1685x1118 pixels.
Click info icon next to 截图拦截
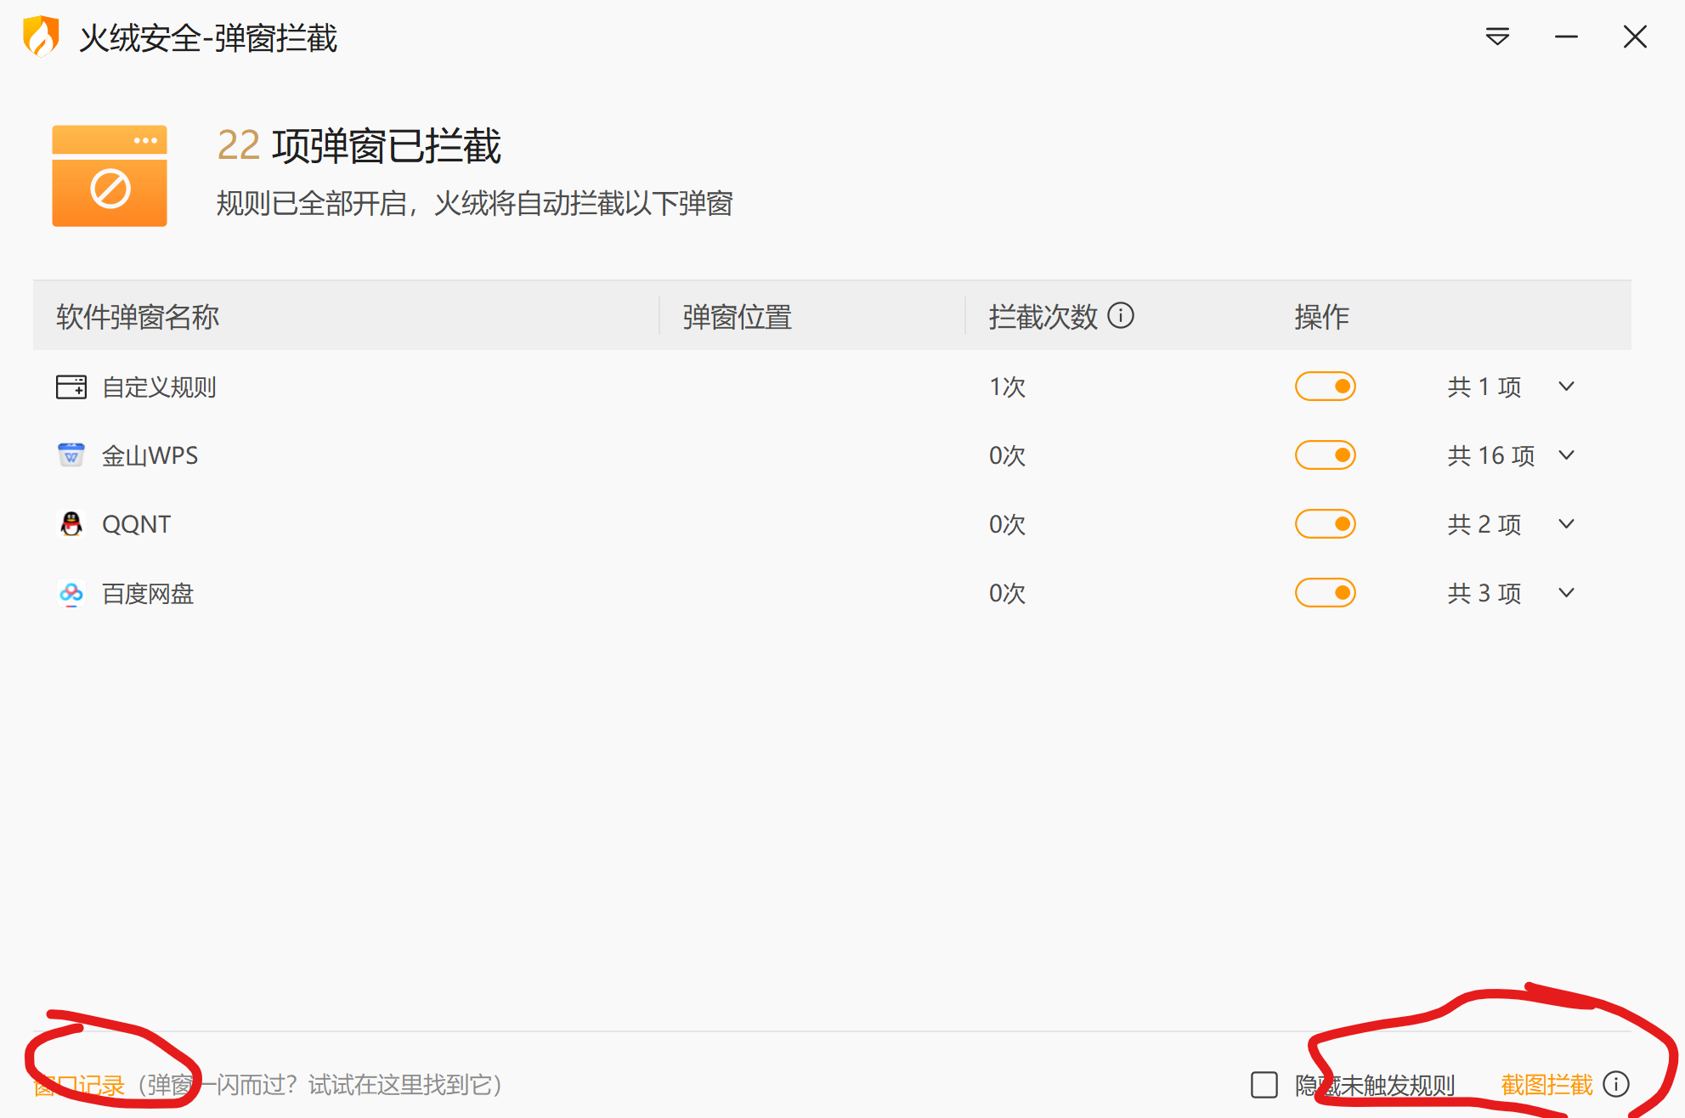[1615, 1084]
